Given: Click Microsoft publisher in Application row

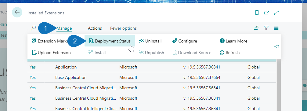Looking at the screenshot, I should point(128,67).
